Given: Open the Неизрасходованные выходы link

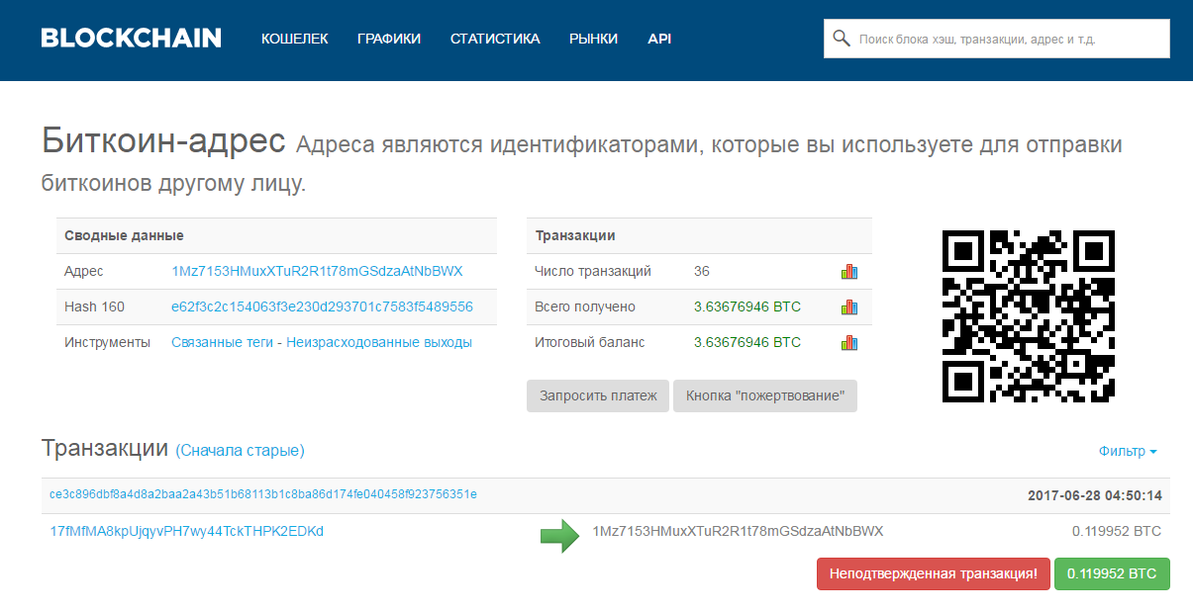Looking at the screenshot, I should coord(379,342).
